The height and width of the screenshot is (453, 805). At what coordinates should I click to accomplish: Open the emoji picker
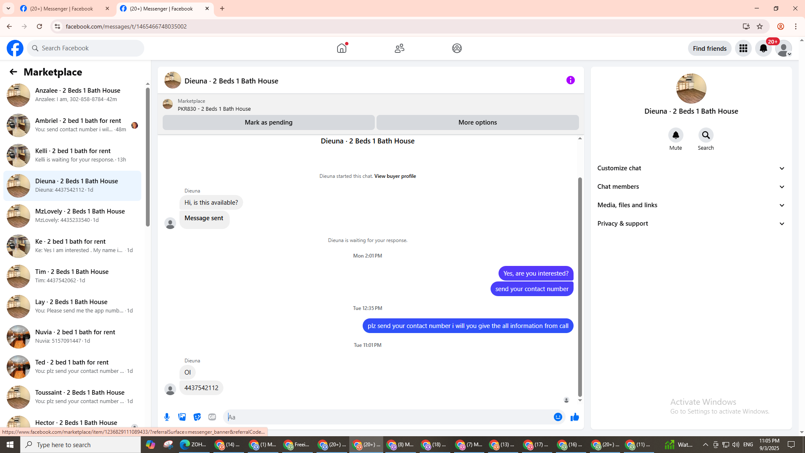(x=558, y=417)
